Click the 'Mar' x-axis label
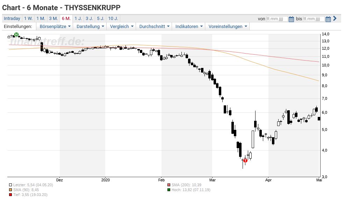This screenshot has width=345, height=202. pyautogui.click(x=212, y=180)
